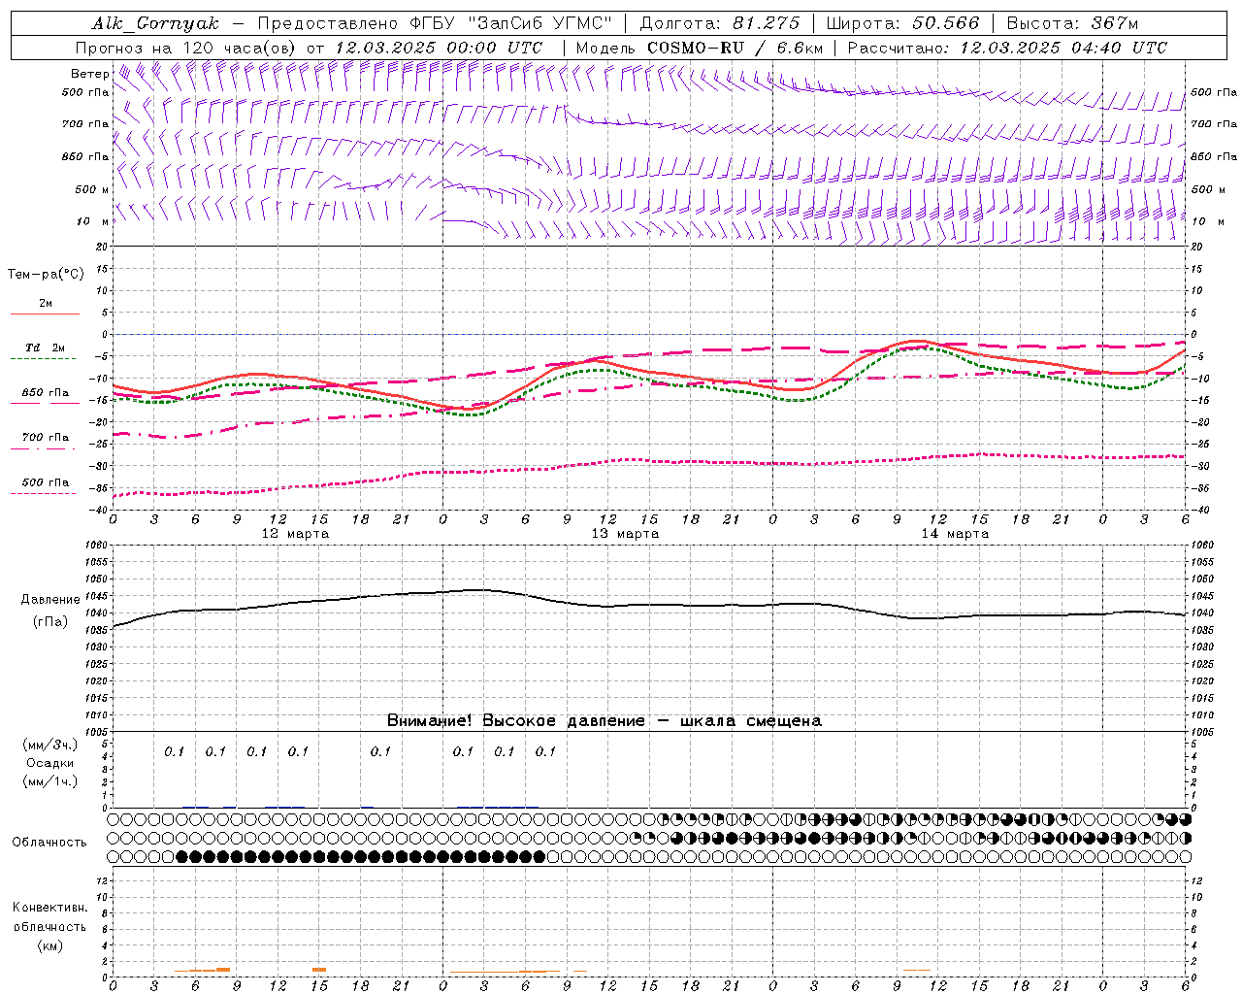Click the Тем-ра(°C) axis title
Image resolution: width=1242 pixels, height=994 pixels.
pos(46,274)
